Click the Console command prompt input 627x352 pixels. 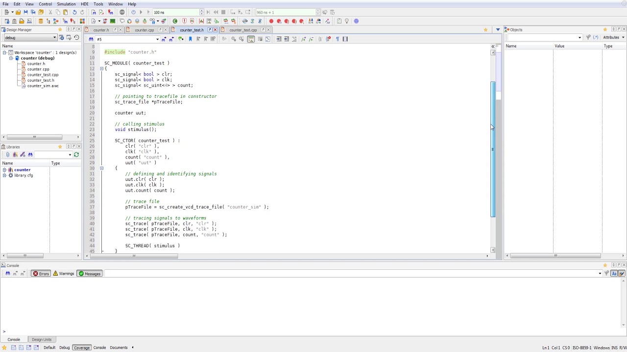[313, 332]
